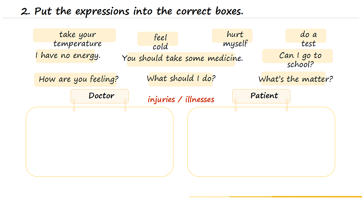This screenshot has width=362, height=204.
Task: Click the Patient label sign
Action: click(x=261, y=96)
